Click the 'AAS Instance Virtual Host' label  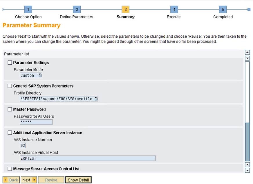click(36, 152)
